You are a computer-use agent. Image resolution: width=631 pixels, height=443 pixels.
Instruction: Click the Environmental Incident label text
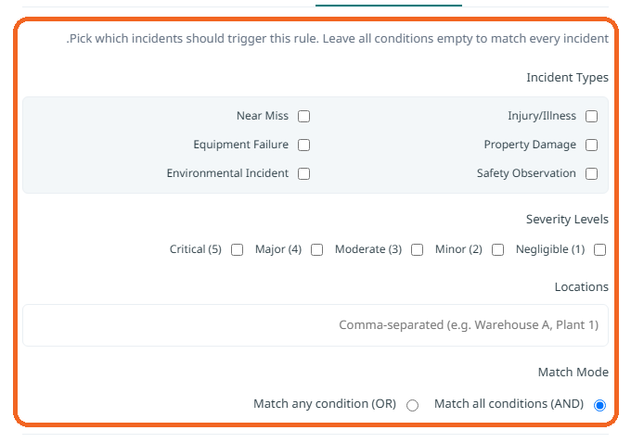pos(227,173)
